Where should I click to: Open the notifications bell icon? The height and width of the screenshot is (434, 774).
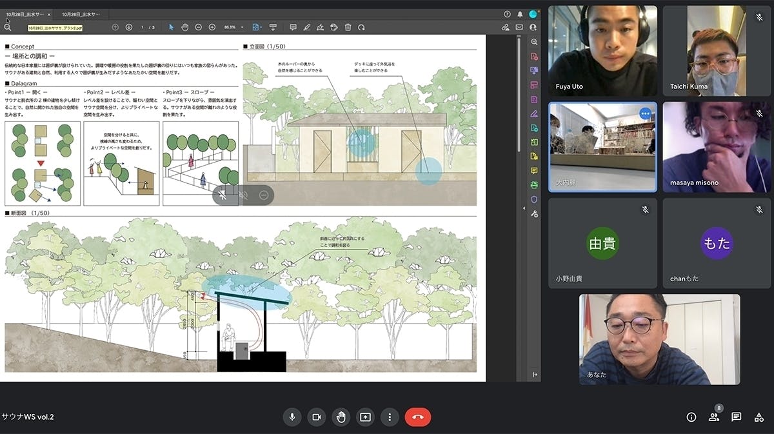[520, 14]
